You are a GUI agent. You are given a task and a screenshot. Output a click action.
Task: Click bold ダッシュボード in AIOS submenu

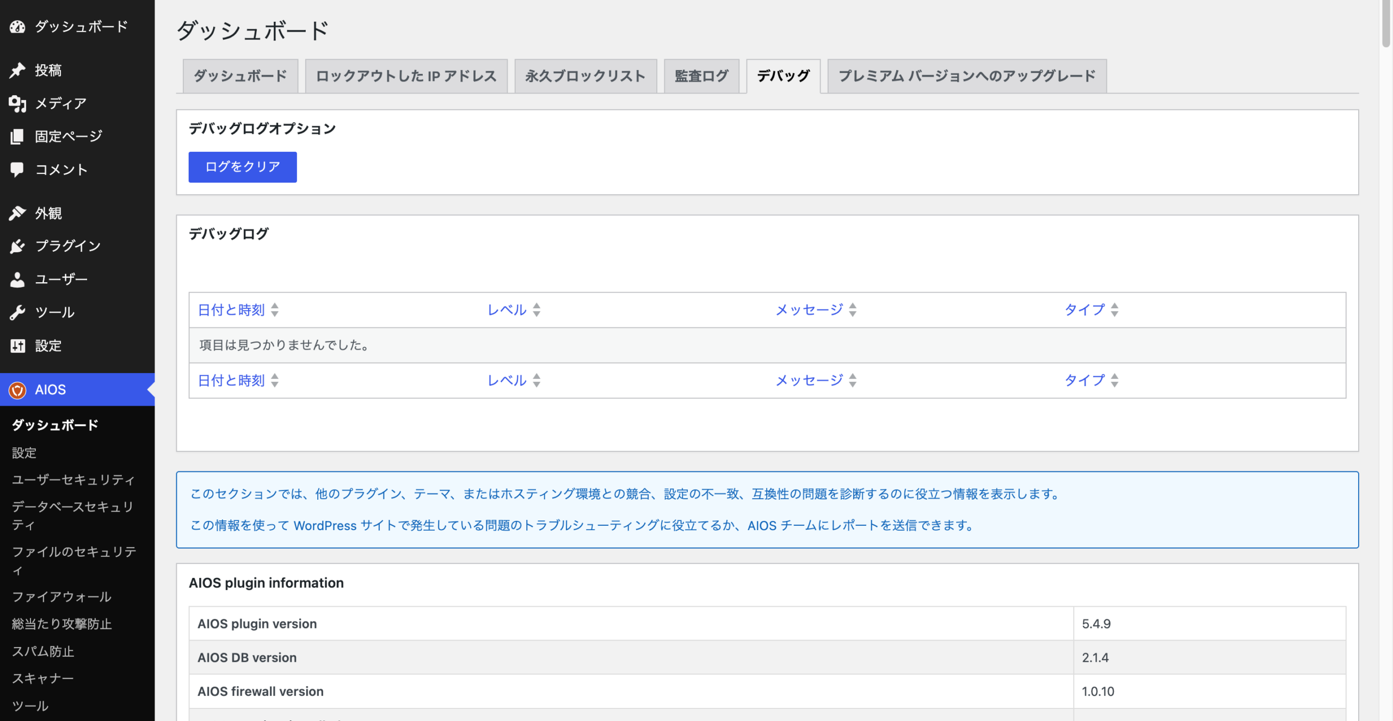click(x=55, y=425)
